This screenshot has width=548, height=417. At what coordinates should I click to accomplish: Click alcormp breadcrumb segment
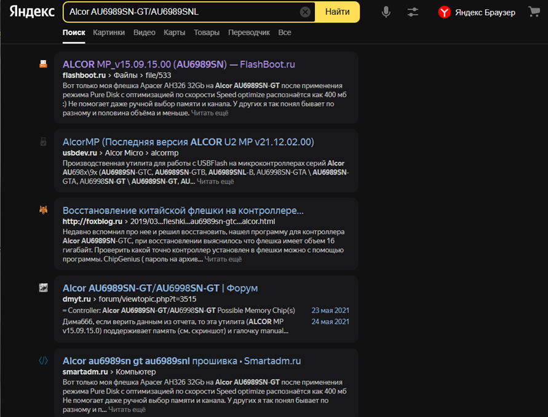pyautogui.click(x=165, y=153)
